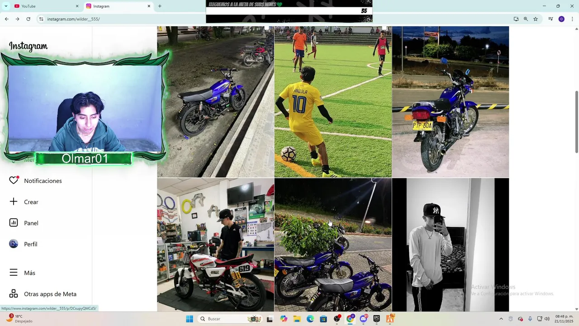Image resolution: width=579 pixels, height=326 pixels.
Task: Open the soccer player number 10 post
Action: click(x=333, y=102)
